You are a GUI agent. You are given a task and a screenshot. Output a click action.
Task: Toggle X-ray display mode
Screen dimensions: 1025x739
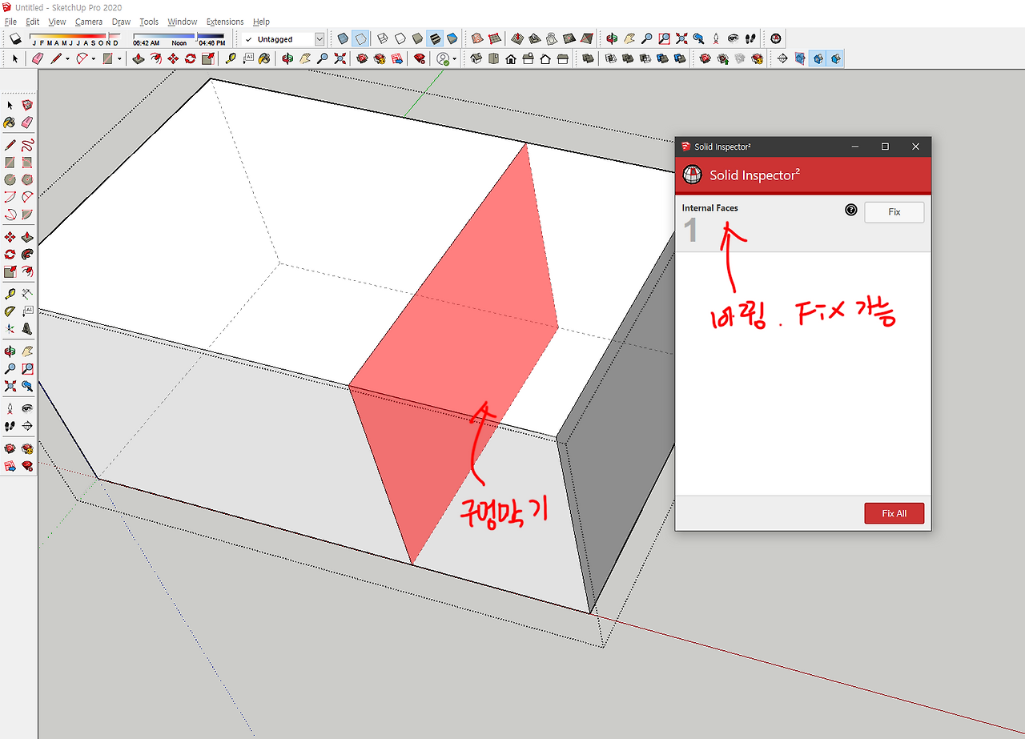[x=341, y=38]
